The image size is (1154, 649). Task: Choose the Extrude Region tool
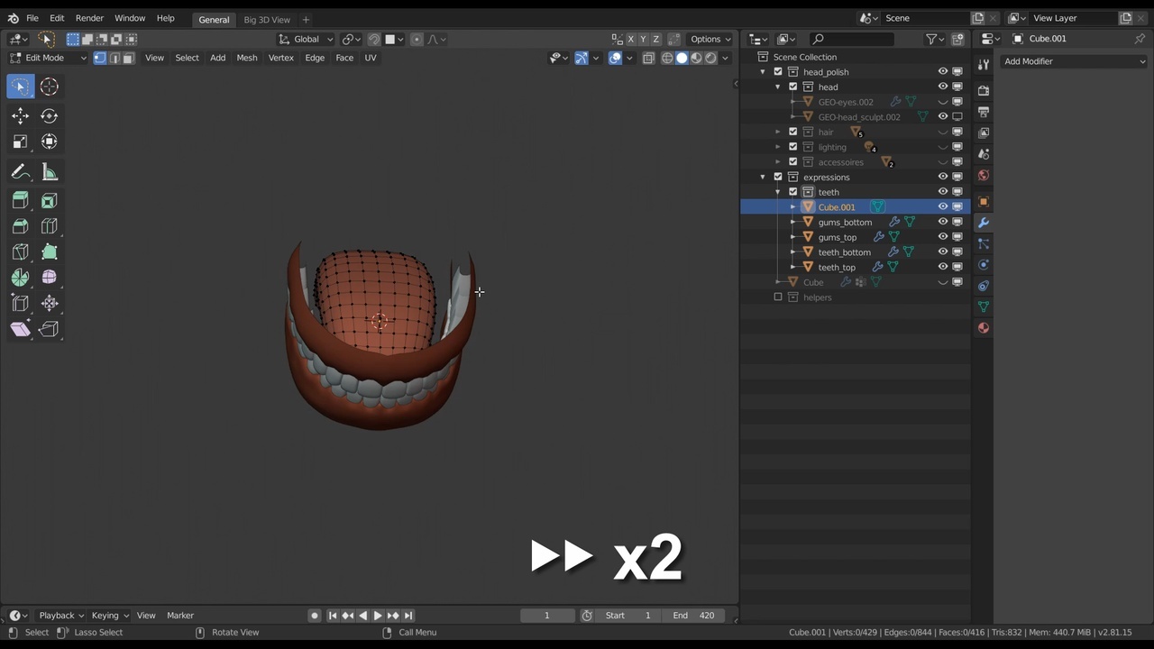point(20,200)
